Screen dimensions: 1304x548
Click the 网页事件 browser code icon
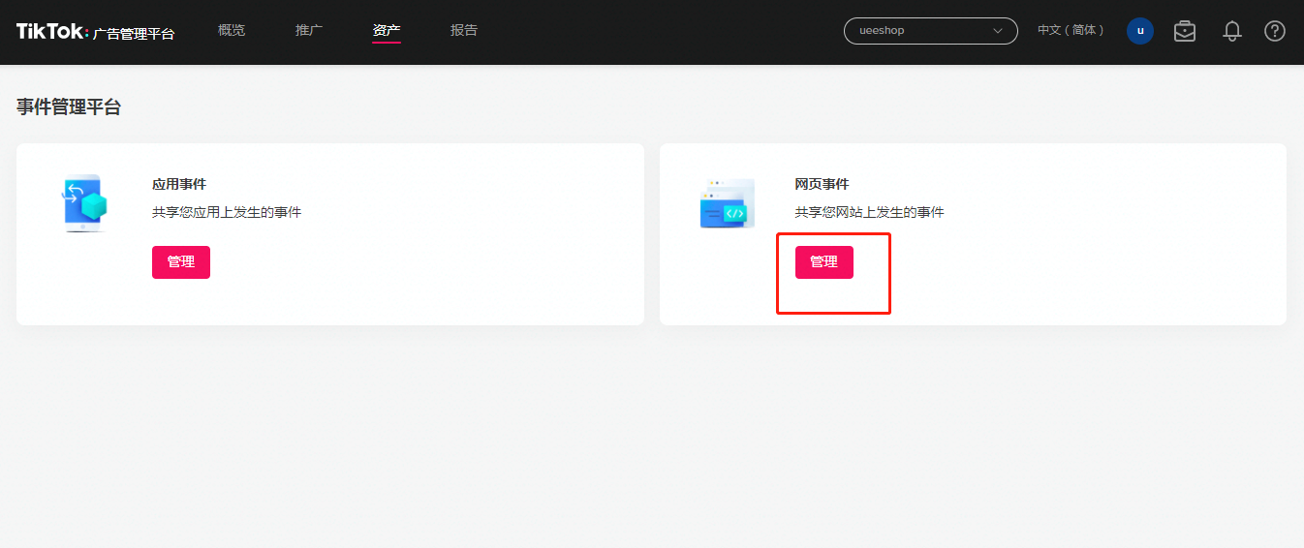[728, 203]
